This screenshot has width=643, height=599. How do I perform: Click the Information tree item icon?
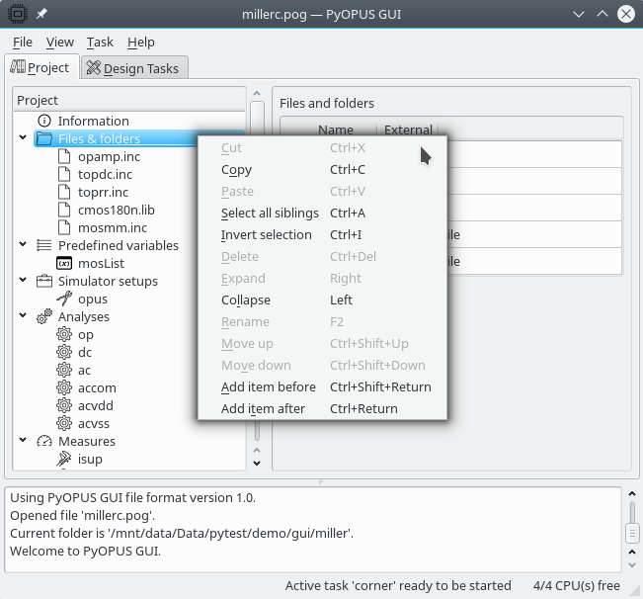pyautogui.click(x=43, y=121)
